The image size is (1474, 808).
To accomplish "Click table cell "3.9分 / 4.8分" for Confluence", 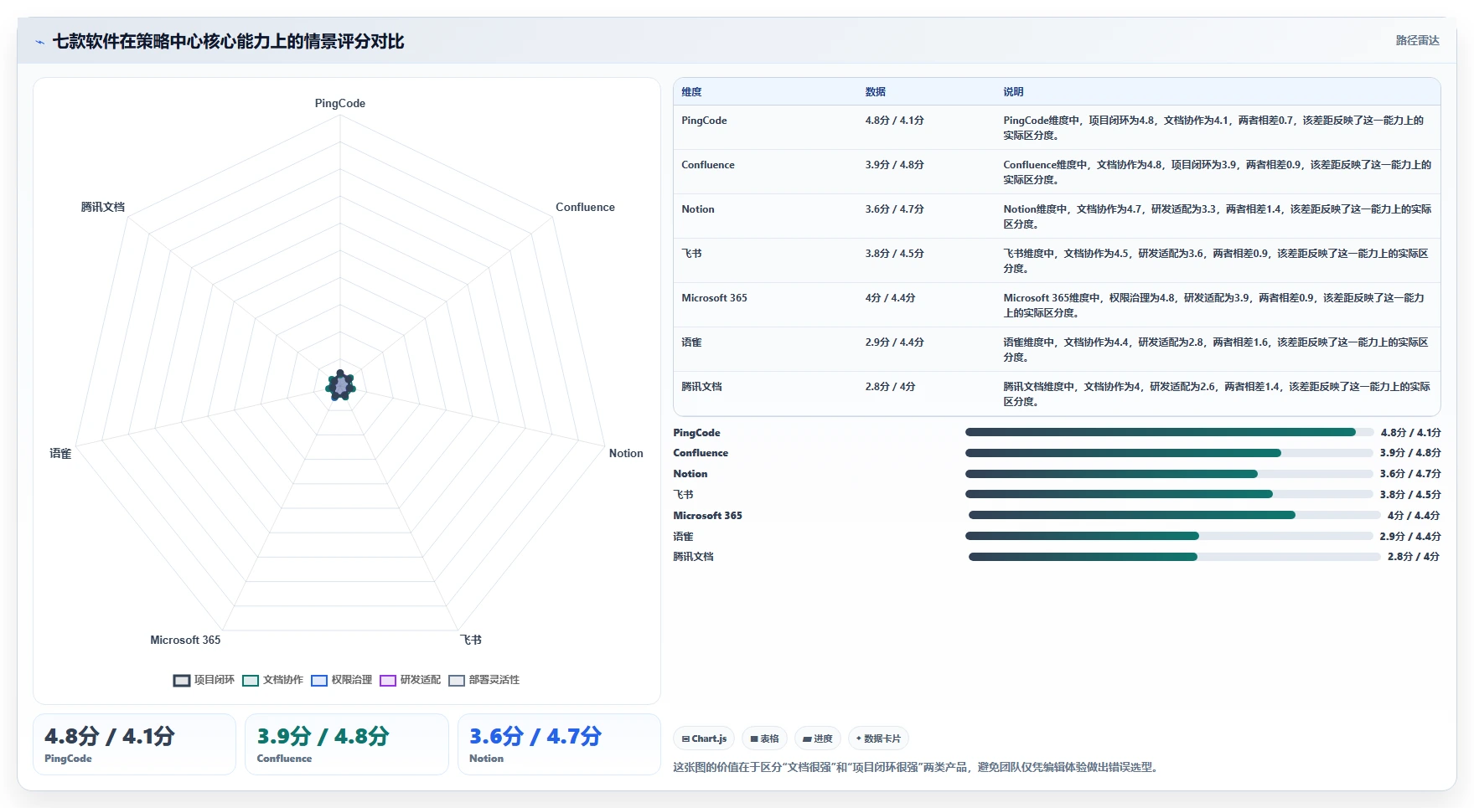I will click(x=894, y=165).
